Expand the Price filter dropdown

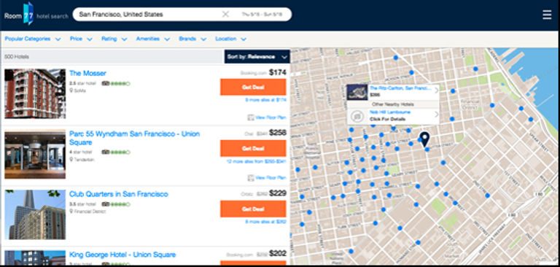pos(81,39)
